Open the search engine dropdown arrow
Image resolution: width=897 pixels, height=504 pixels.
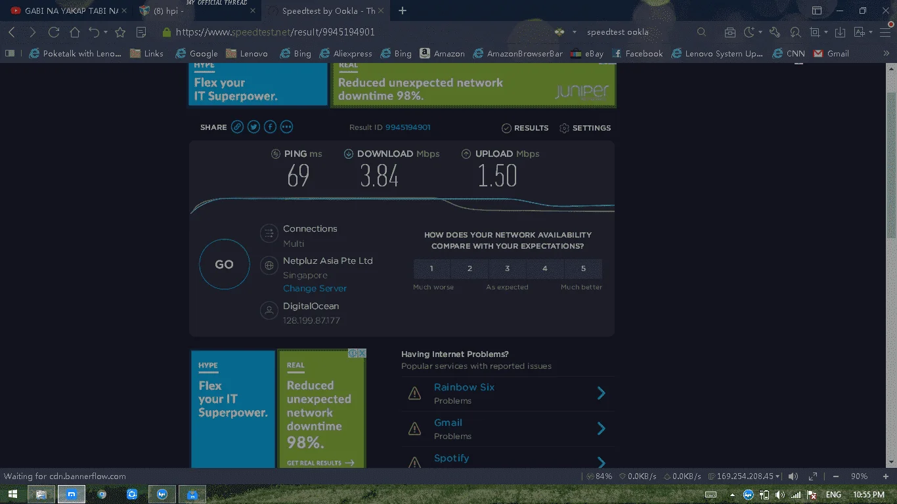pos(575,32)
